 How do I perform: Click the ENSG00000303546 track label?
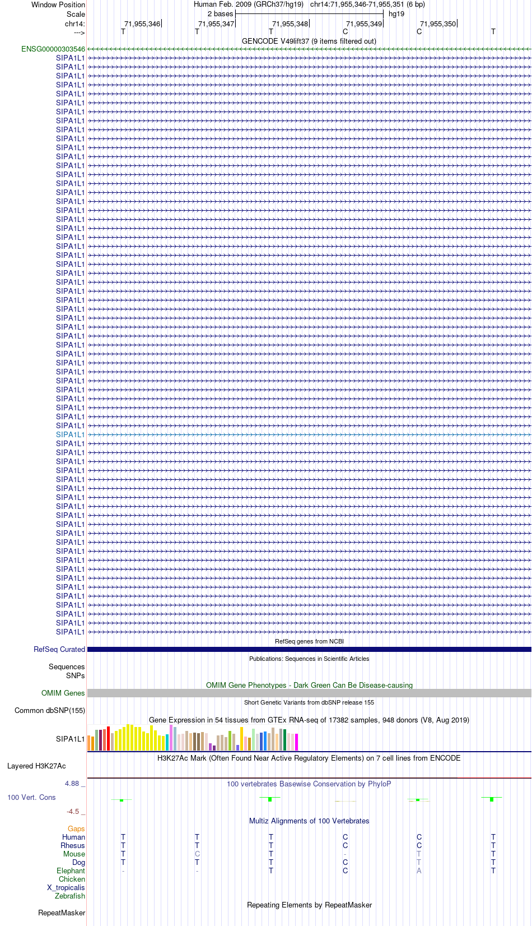53,49
